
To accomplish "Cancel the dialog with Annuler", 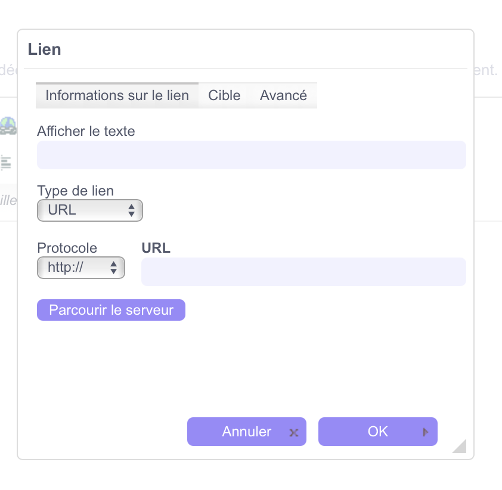I will [246, 432].
